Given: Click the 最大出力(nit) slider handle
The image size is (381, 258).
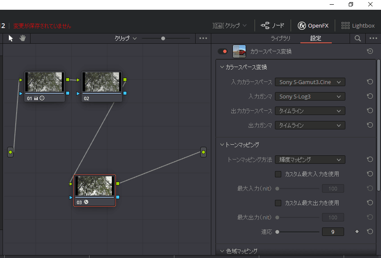Looking at the screenshot, I should (x=277, y=217).
